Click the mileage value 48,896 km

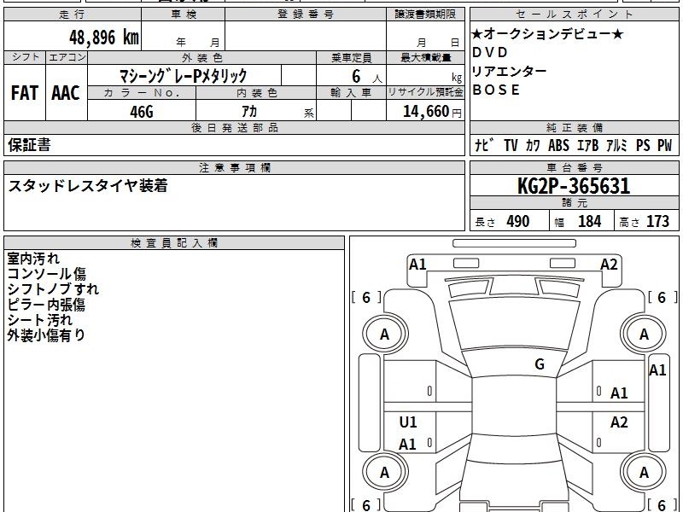(x=103, y=37)
